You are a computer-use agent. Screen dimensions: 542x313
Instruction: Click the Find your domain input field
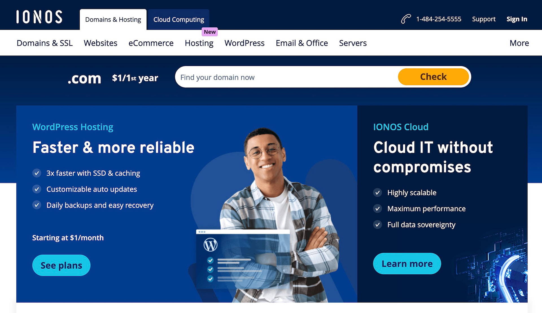coord(285,77)
